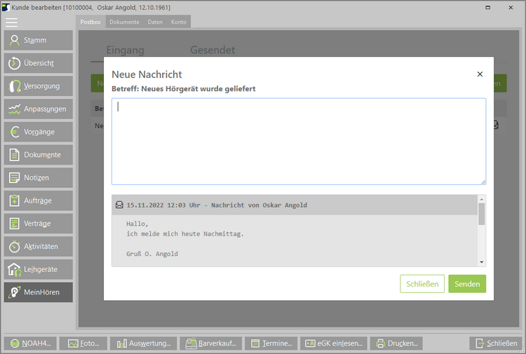Select the MeinHören ear icon
526x354 pixels.
tap(14, 292)
